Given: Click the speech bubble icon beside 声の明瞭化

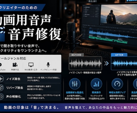Looking at the screenshot, I should (1, 96).
